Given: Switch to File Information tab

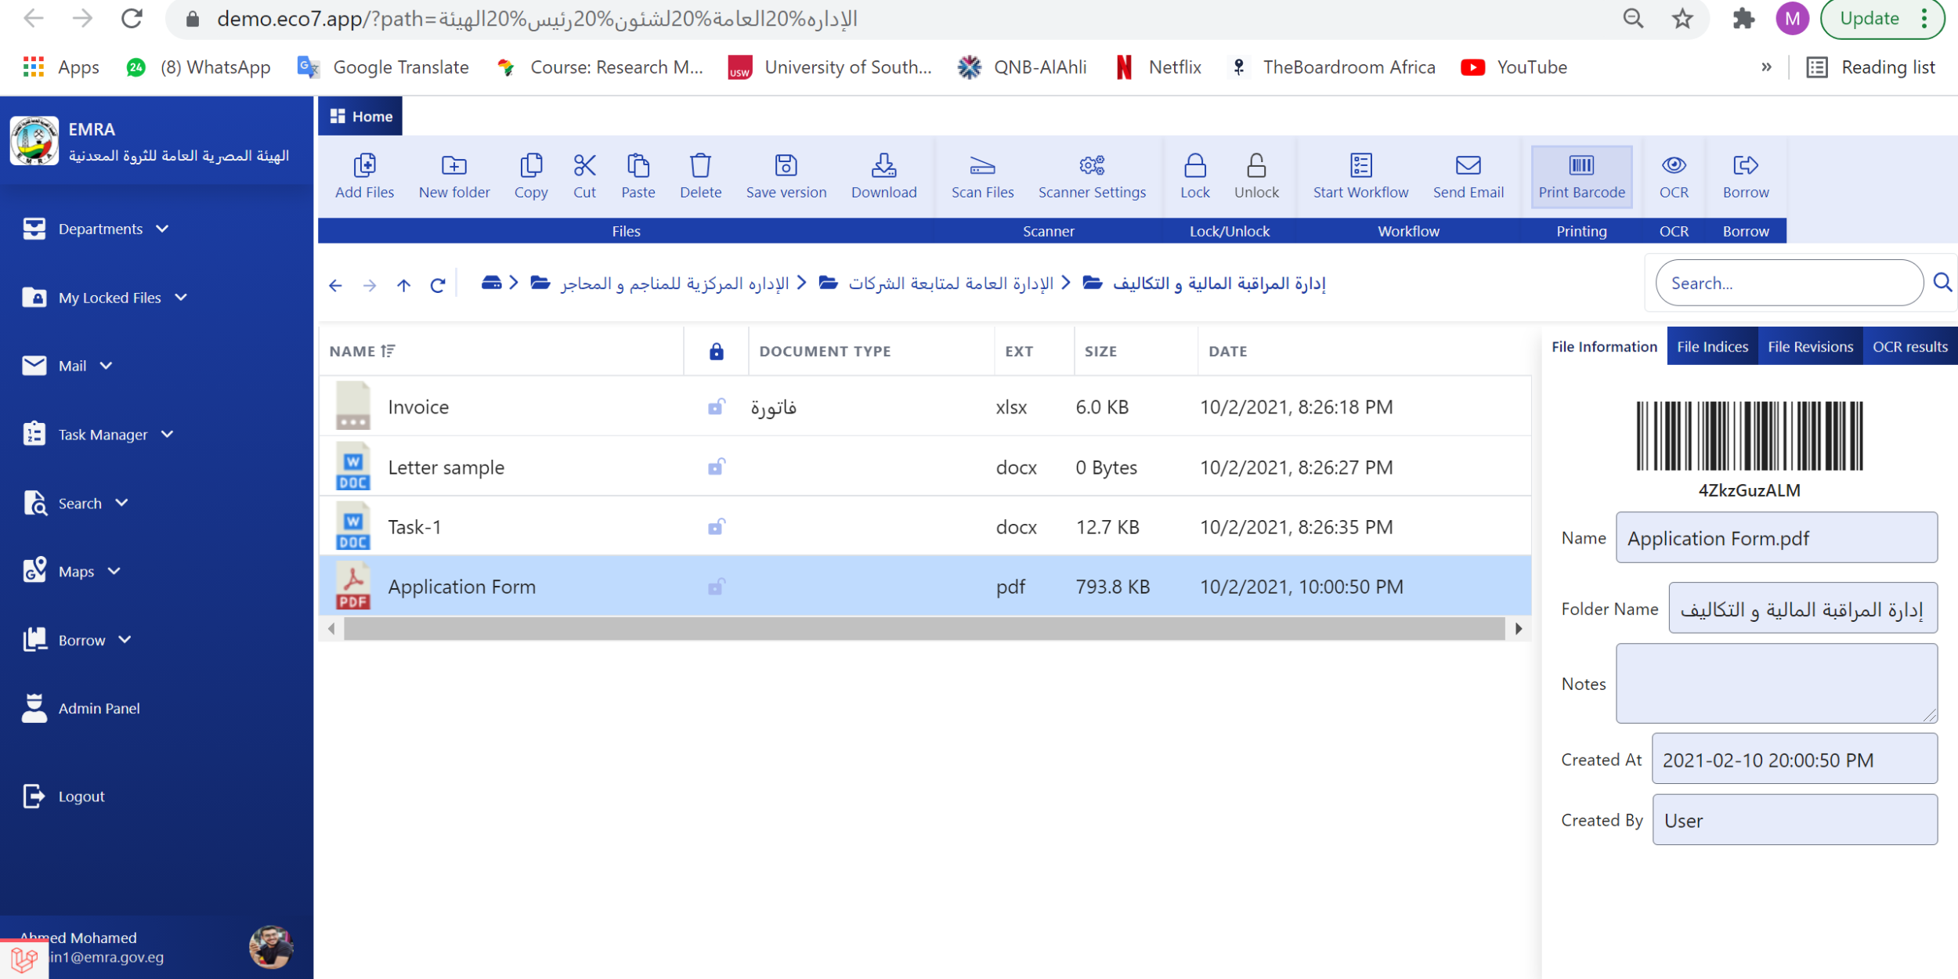Looking at the screenshot, I should click(x=1604, y=346).
